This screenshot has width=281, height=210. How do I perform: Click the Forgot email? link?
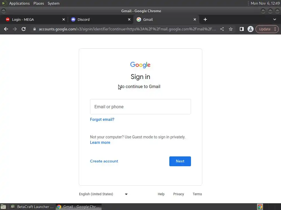[102, 119]
